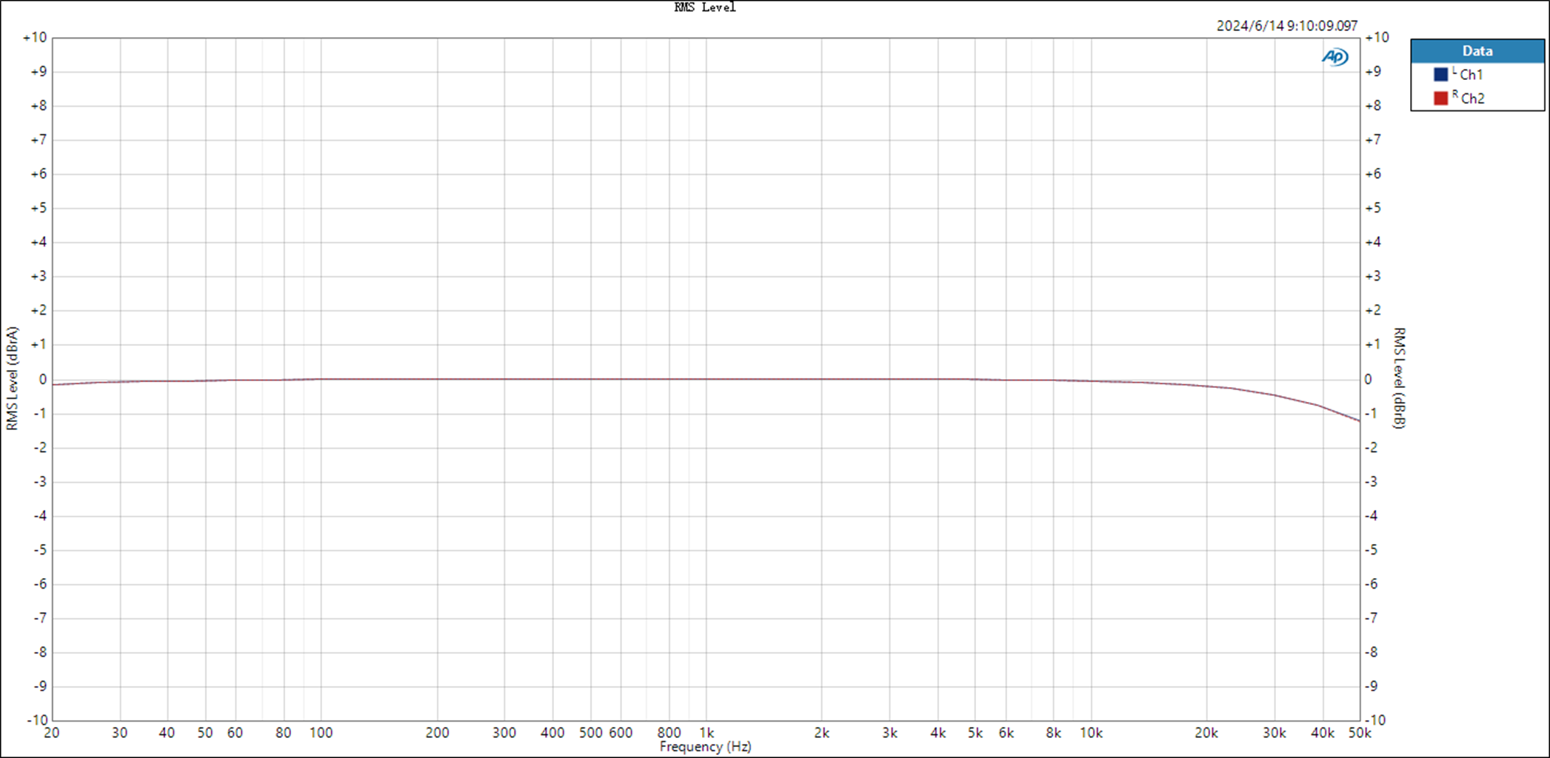Screen dimensions: 1550x758
Task: Select the red Ch2 legend icon
Action: point(1440,97)
